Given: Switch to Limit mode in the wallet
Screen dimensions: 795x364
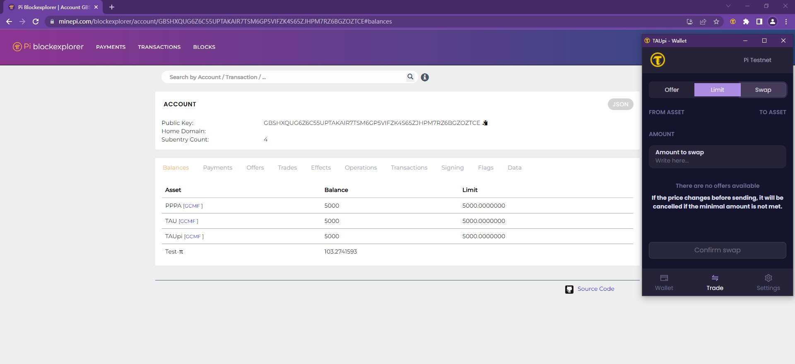Looking at the screenshot, I should [x=718, y=90].
